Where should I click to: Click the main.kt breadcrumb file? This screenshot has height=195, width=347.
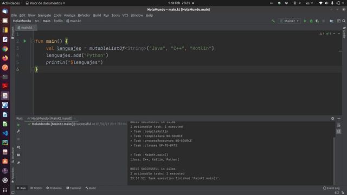point(74,21)
